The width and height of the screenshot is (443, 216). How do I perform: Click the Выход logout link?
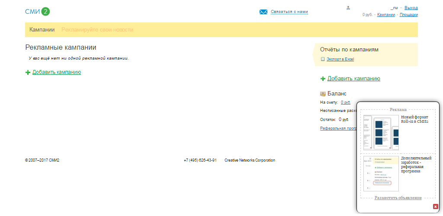(411, 8)
